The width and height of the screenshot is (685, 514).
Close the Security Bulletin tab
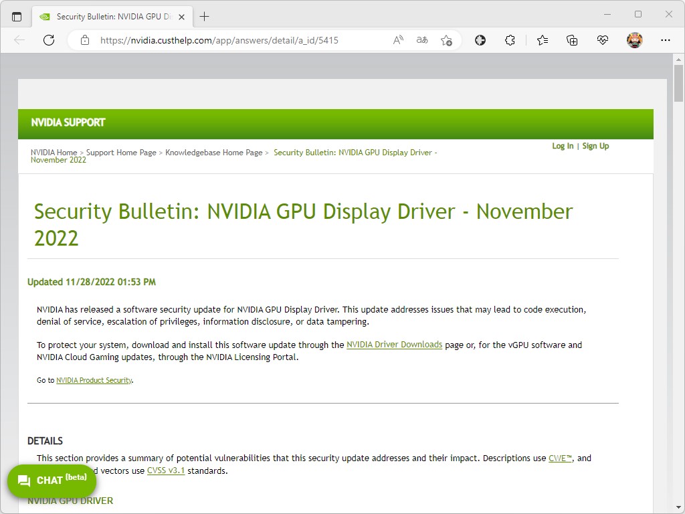(182, 17)
